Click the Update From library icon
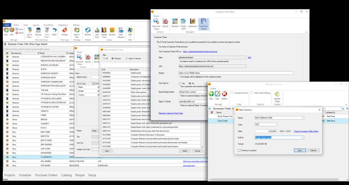The width and height of the screenshot is (349, 185). click(104, 30)
